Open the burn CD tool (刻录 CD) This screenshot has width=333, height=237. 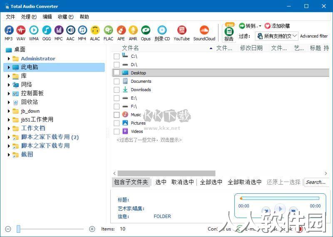[x=162, y=33]
